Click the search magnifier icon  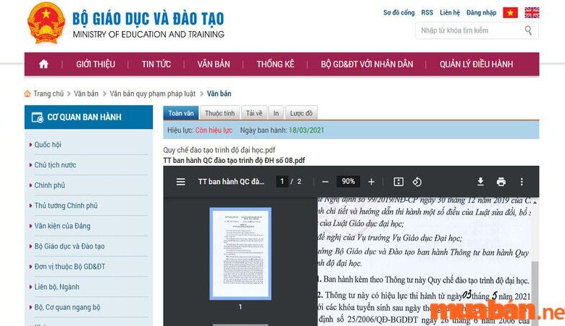point(528,30)
